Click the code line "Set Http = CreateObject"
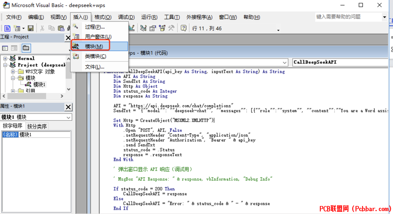Screen dimensions: 393x214 [164, 120]
